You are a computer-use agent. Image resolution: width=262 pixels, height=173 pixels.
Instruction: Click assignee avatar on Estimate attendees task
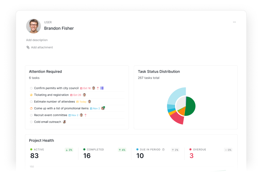89,101
